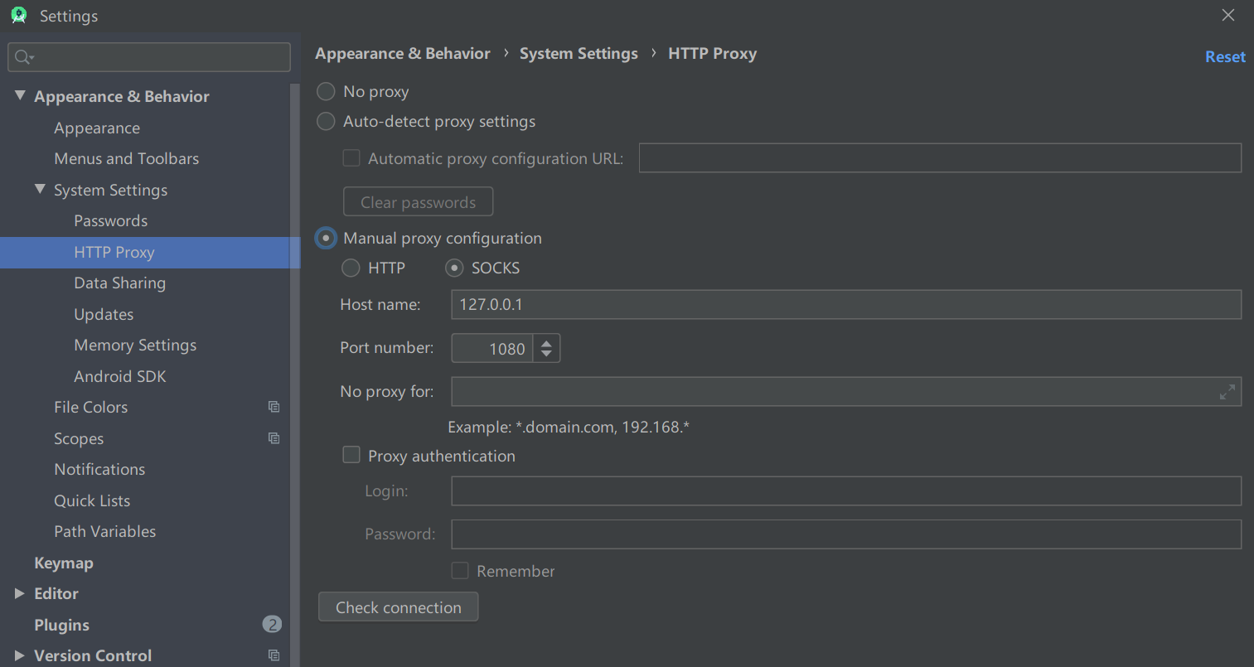Click the project-level icon beside File Colors
Viewport: 1254px width, 667px height.
(x=274, y=407)
